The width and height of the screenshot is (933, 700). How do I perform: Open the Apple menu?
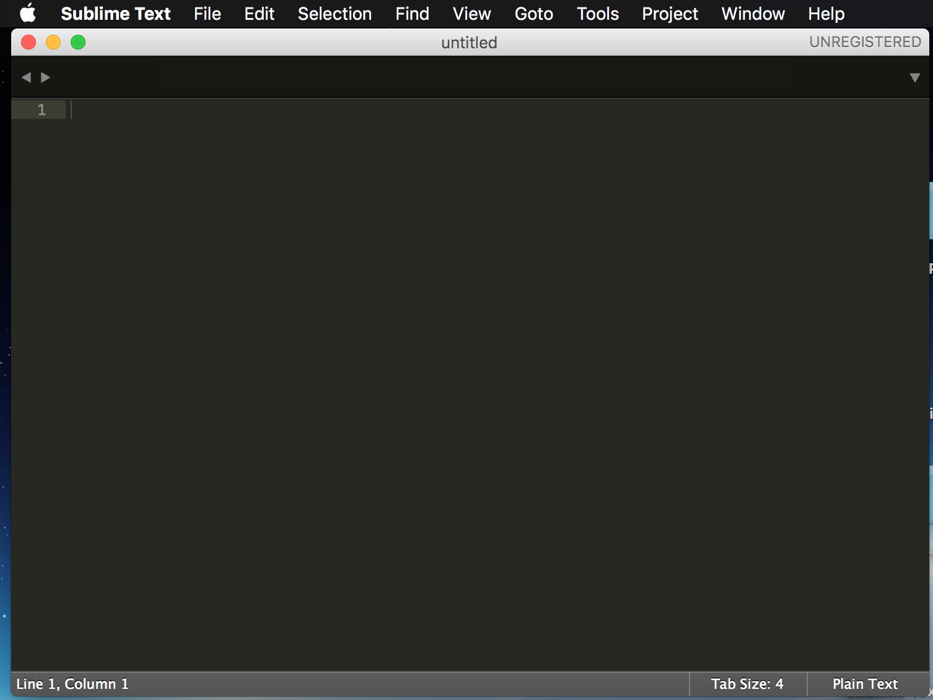click(28, 14)
